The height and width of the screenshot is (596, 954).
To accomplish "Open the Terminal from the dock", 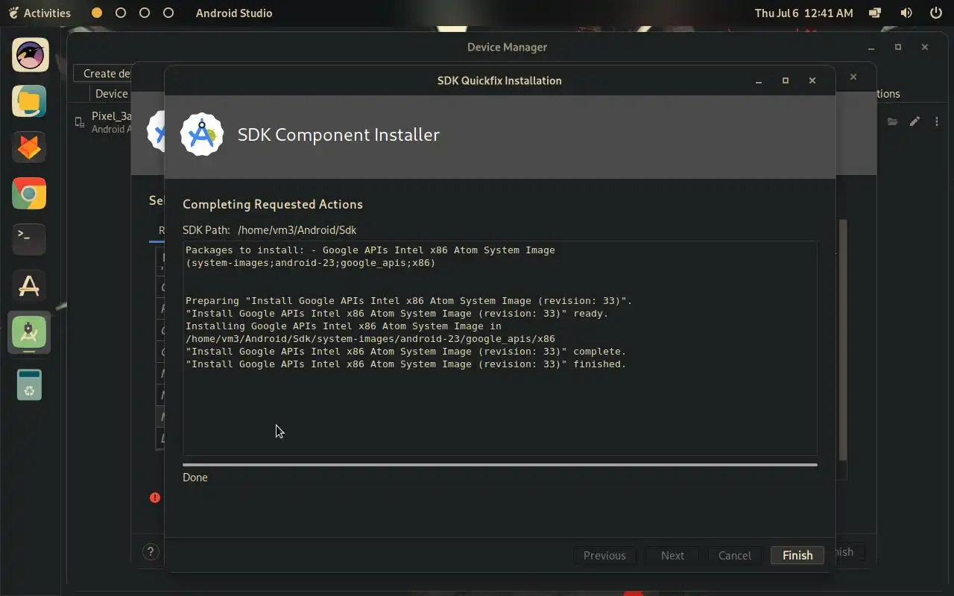I will coord(30,240).
